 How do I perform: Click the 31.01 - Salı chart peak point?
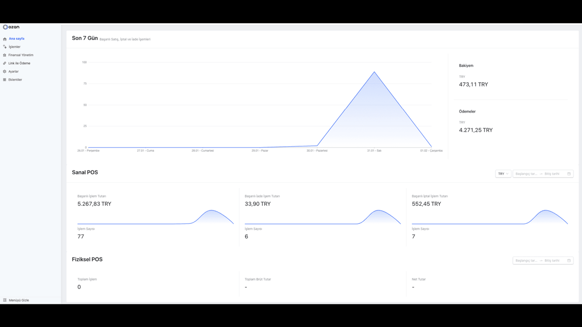click(374, 72)
